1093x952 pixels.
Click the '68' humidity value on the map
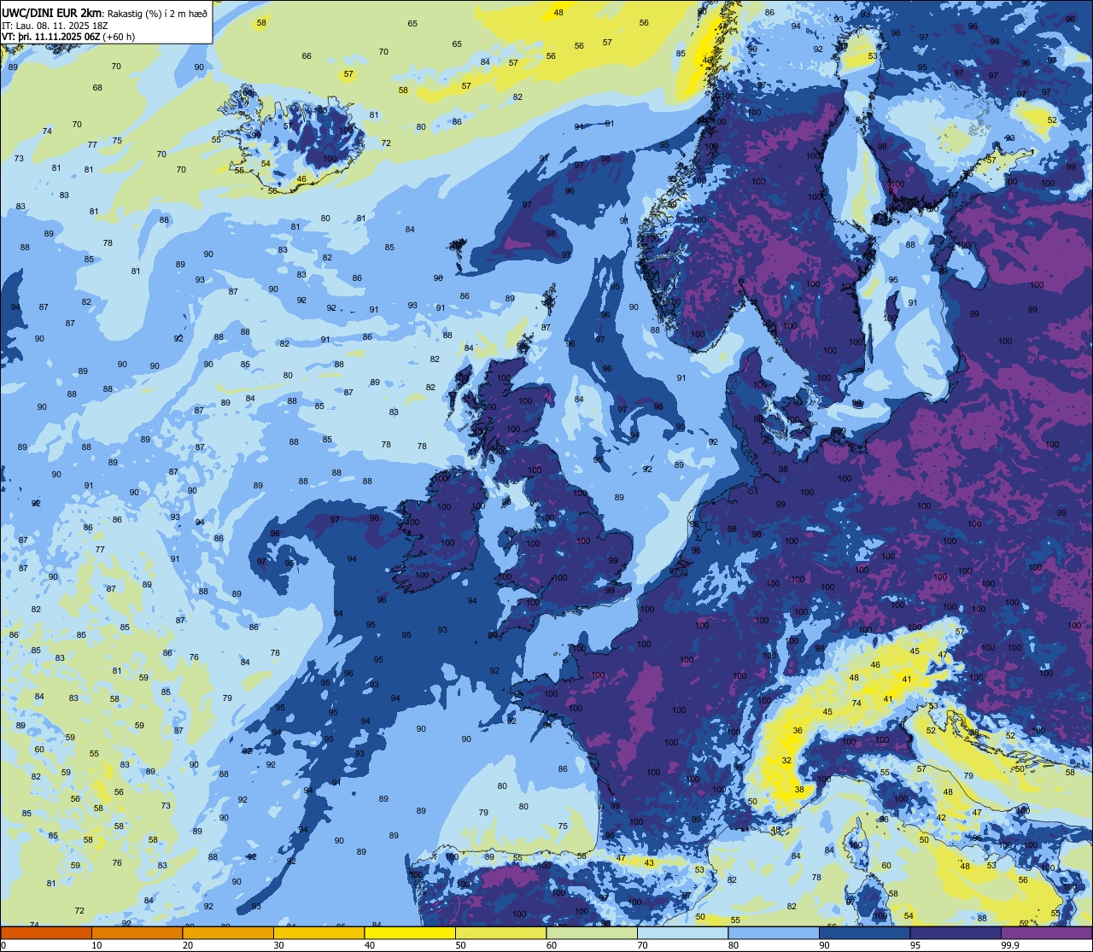click(x=97, y=87)
